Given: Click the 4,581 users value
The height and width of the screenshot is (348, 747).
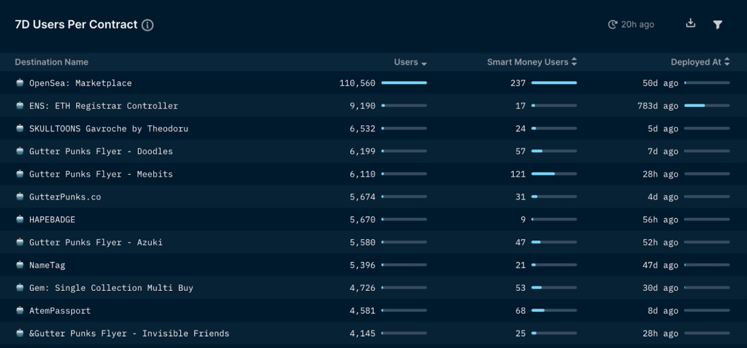Looking at the screenshot, I should pyautogui.click(x=362, y=311).
